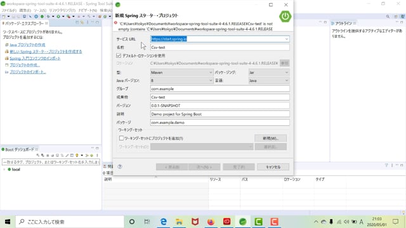Click the Description field Demo project for Spring Boot
The height and width of the screenshot is (228, 406).
[220, 114]
